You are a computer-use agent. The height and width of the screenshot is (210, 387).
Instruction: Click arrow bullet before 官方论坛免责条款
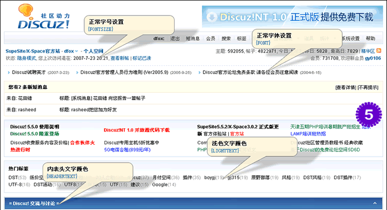point(200,72)
